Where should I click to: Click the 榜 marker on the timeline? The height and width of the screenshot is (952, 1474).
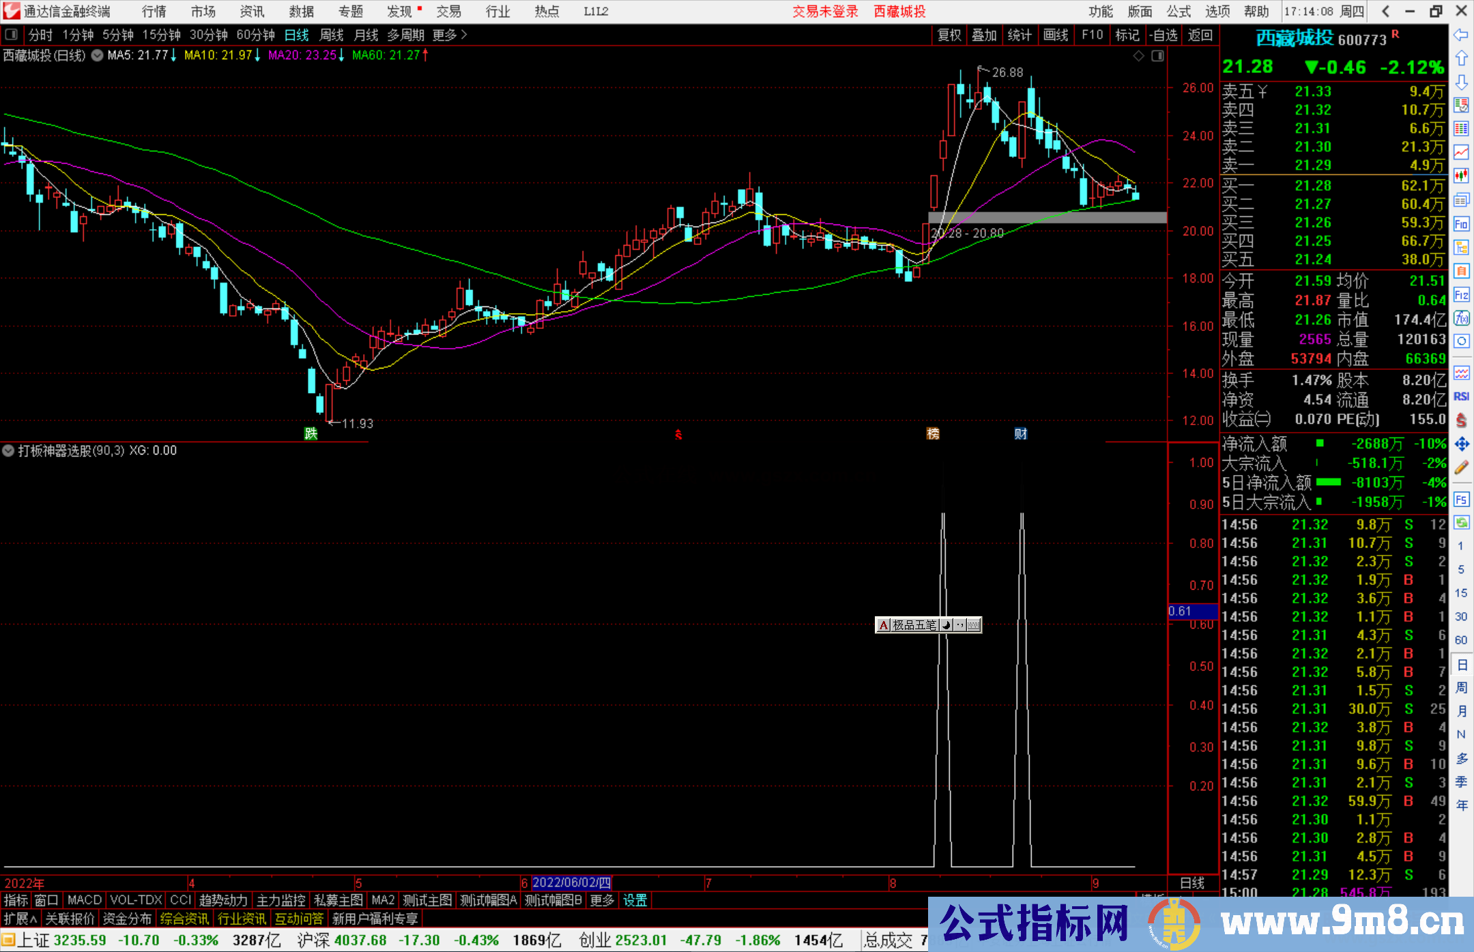coord(933,434)
